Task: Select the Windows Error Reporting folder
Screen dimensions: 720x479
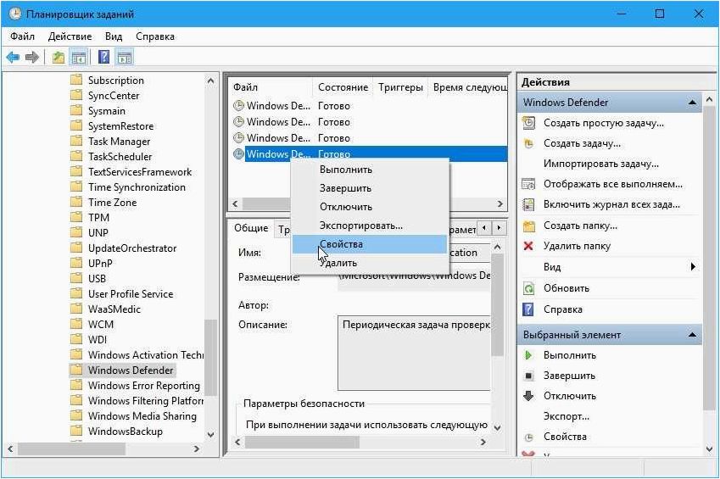Action: pos(143,385)
